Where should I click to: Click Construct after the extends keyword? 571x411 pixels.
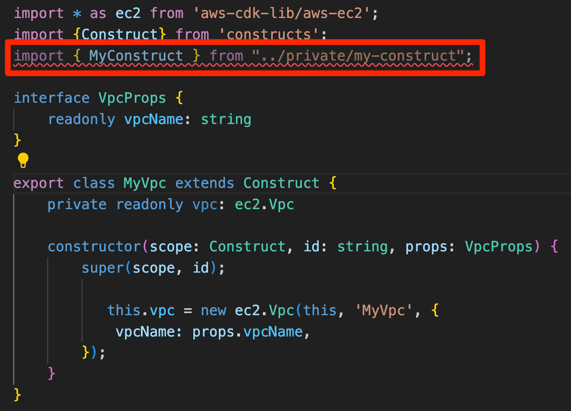(x=281, y=183)
